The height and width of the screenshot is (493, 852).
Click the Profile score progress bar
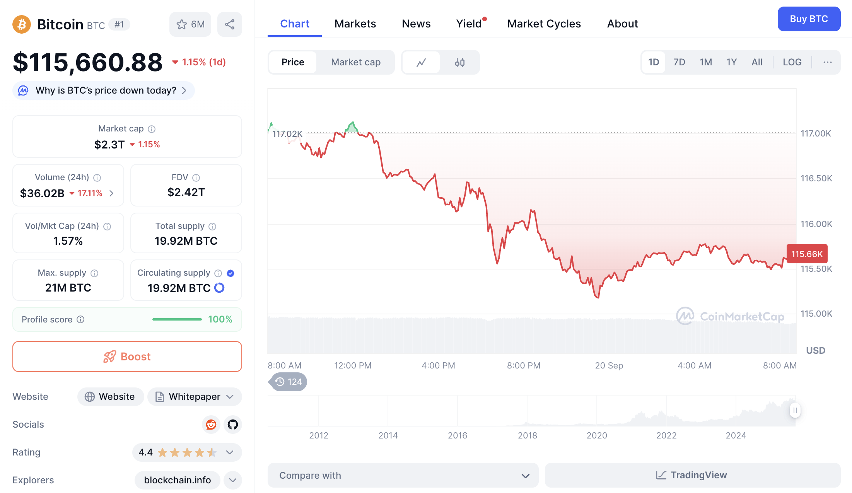[177, 319]
